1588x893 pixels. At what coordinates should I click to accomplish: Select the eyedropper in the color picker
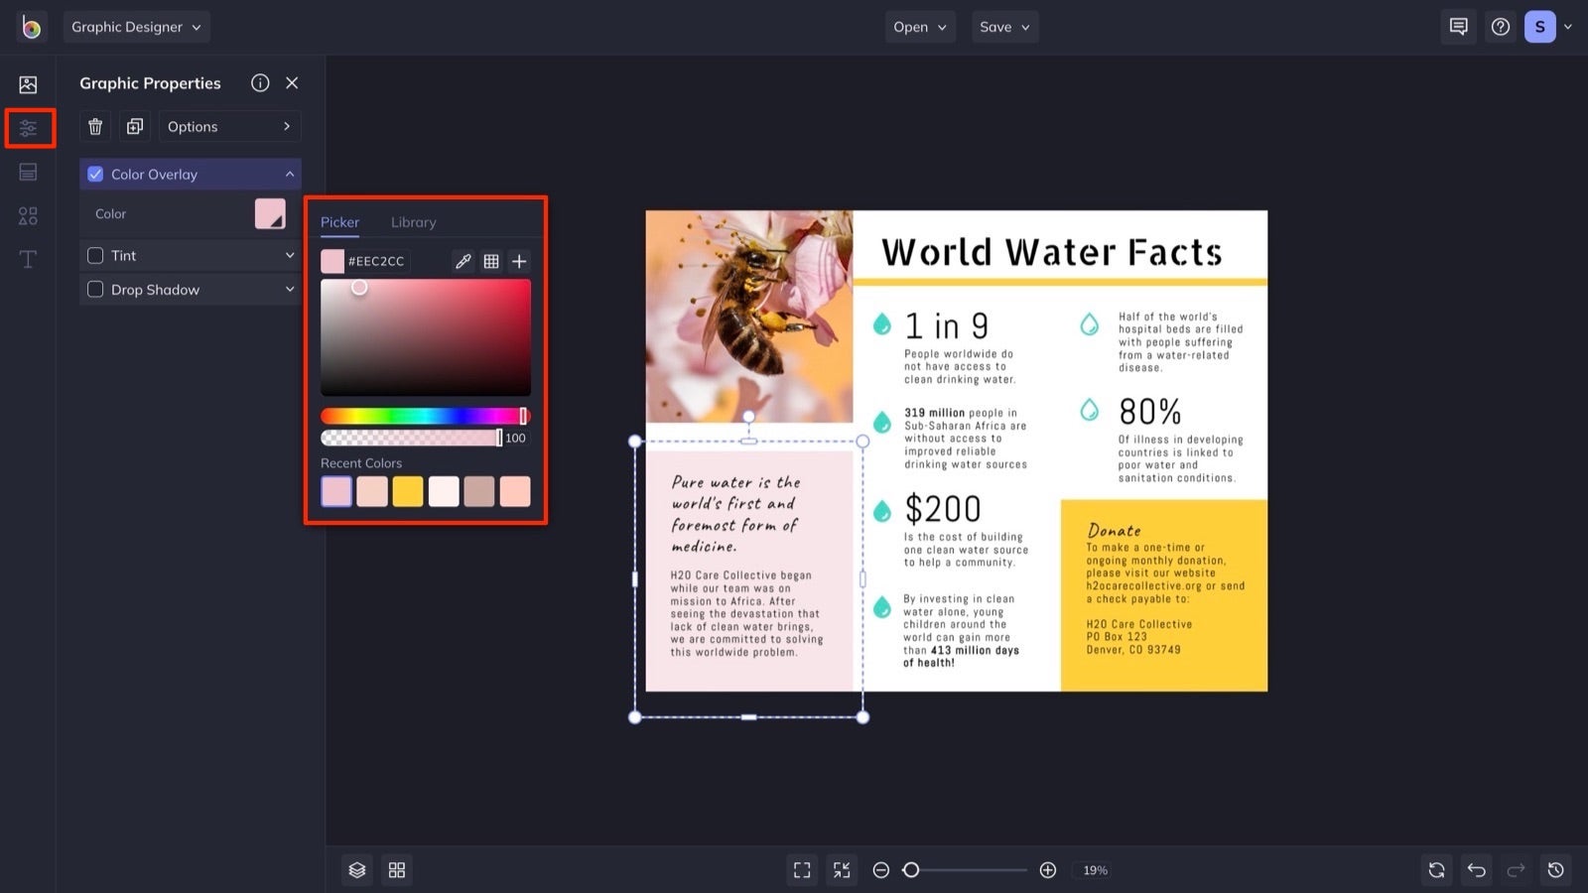(x=463, y=261)
